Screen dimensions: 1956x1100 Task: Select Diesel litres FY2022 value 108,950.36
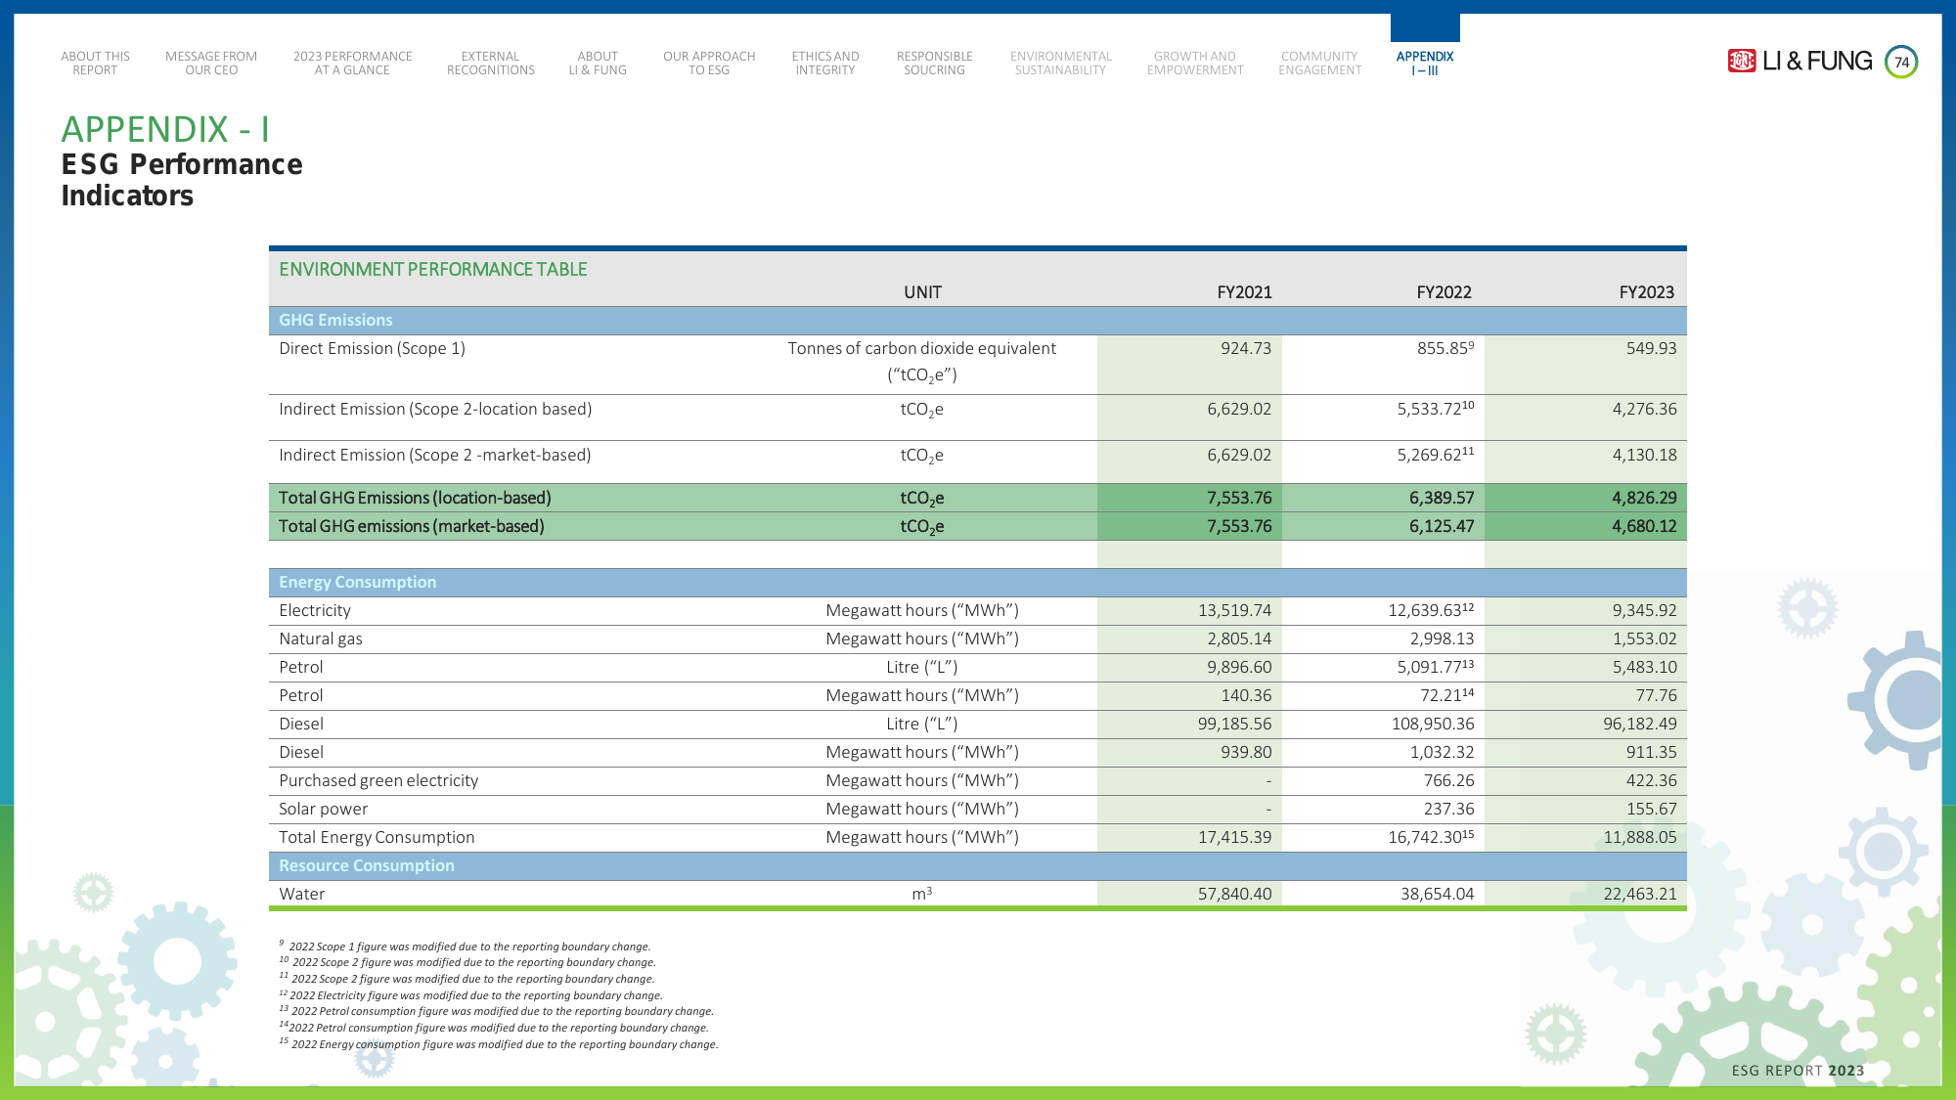tap(1433, 724)
